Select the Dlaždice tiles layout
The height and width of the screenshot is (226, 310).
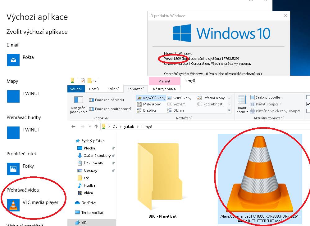pyautogui.click(x=147, y=110)
